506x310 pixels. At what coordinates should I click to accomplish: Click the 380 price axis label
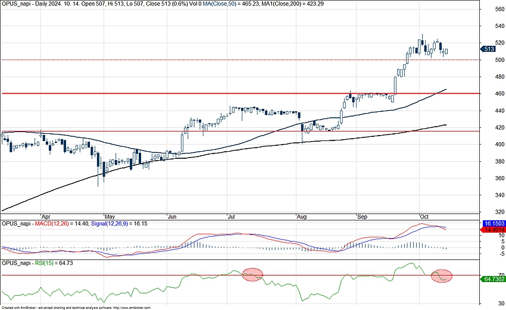[500, 161]
